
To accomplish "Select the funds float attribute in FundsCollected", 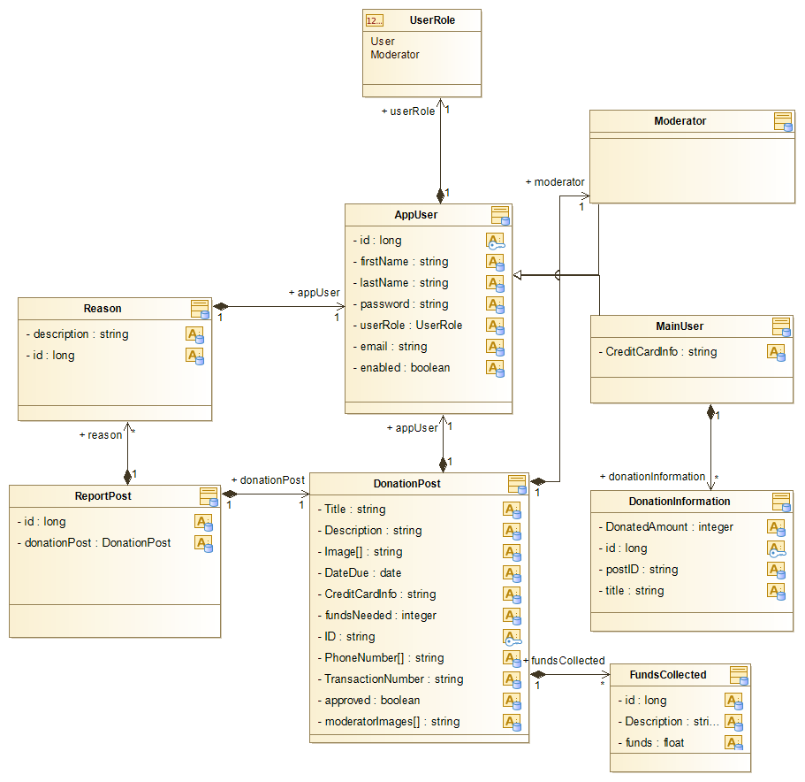I will [654, 743].
